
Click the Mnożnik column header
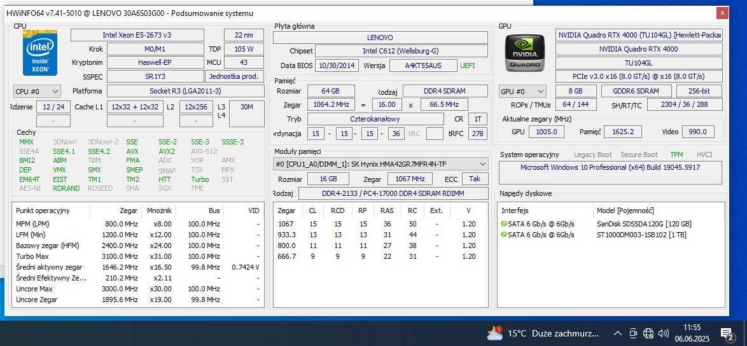tap(159, 211)
